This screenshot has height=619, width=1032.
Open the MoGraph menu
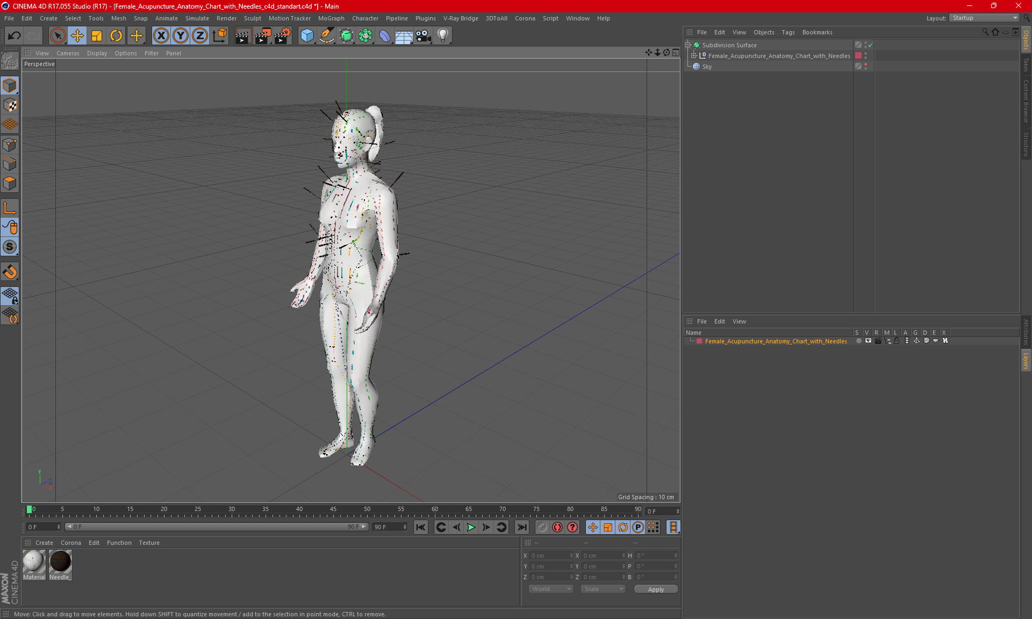coord(331,18)
